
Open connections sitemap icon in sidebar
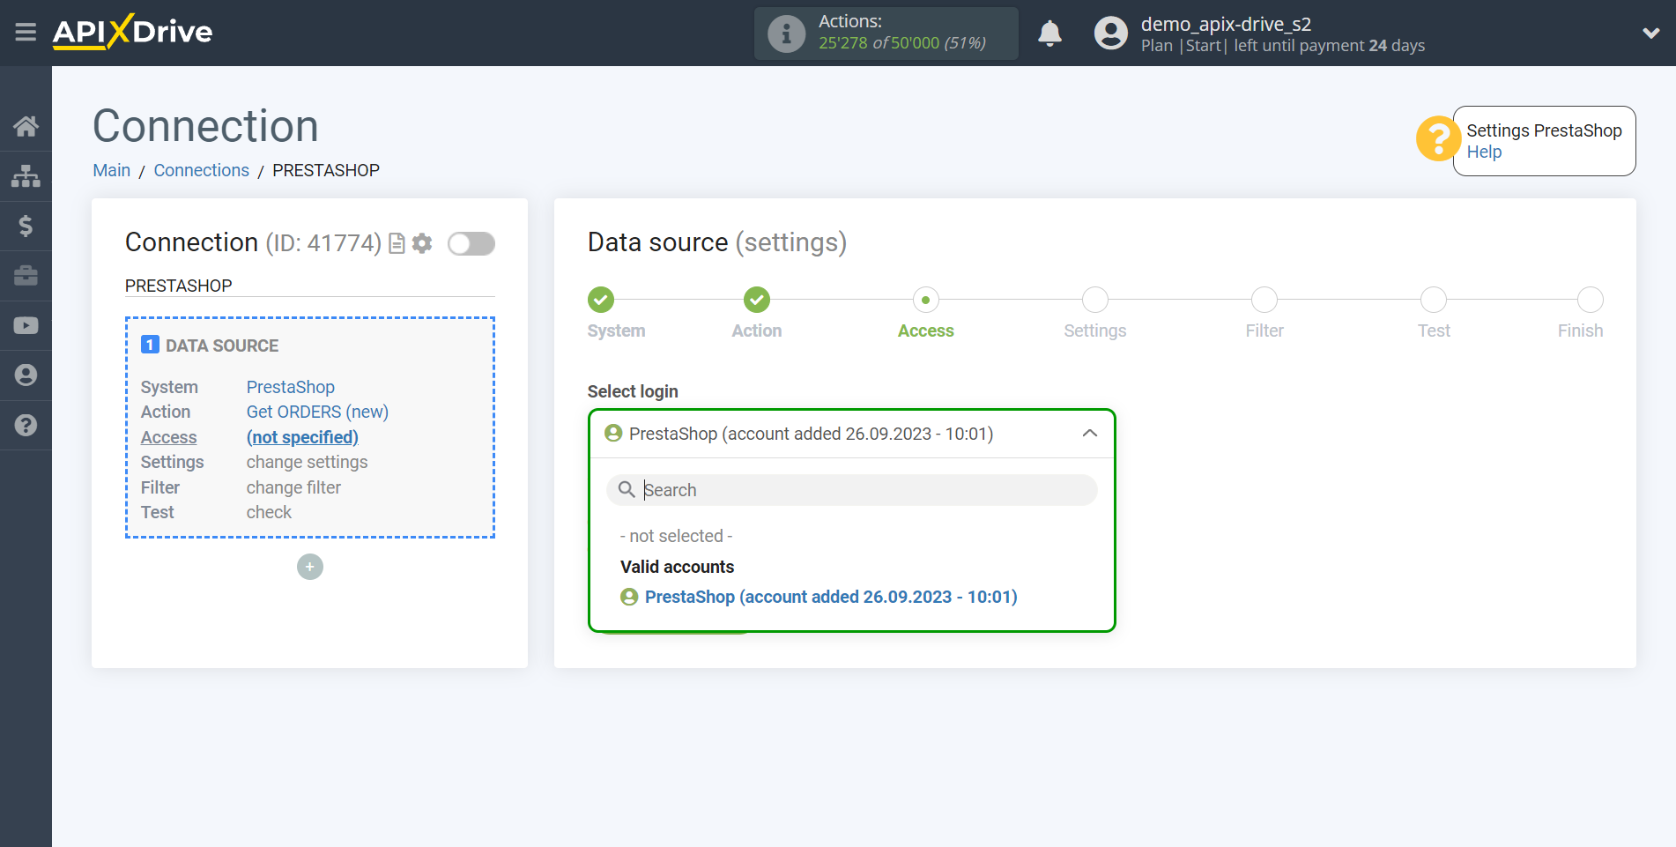[x=26, y=176]
